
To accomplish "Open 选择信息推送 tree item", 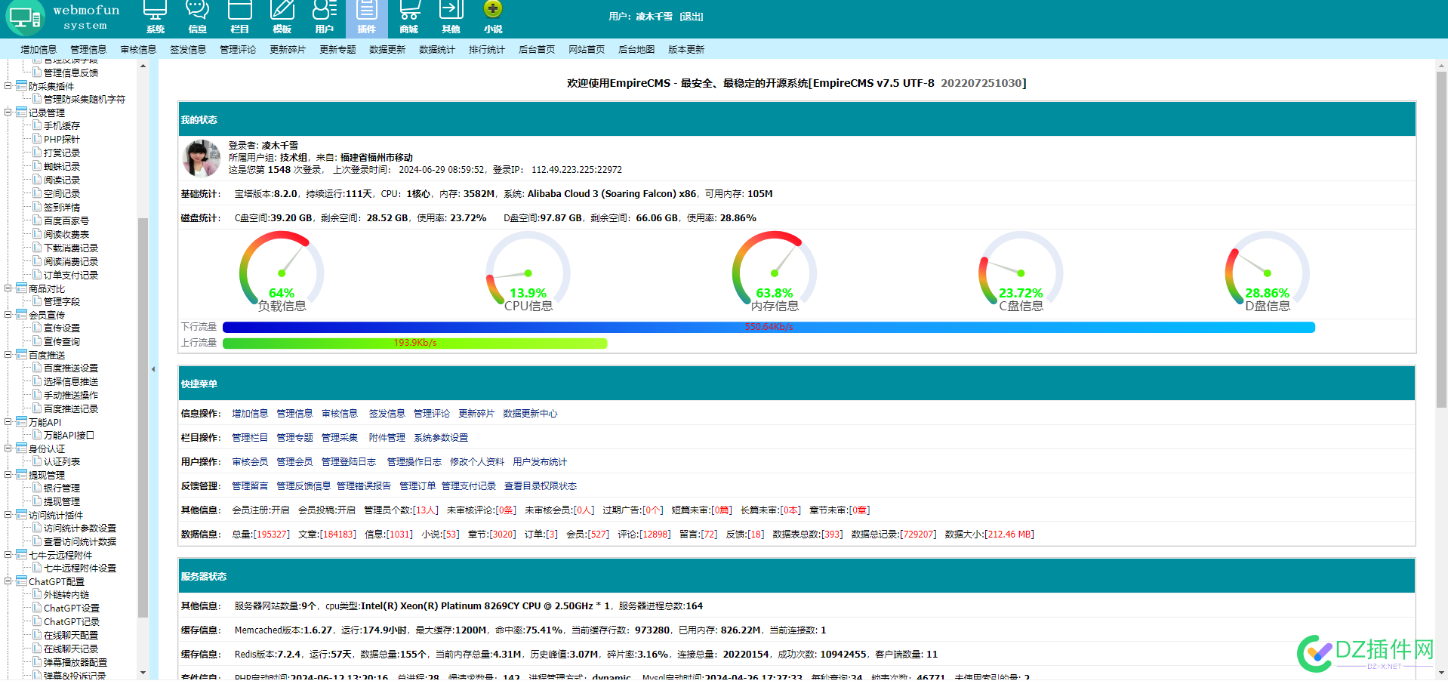I will 71,382.
